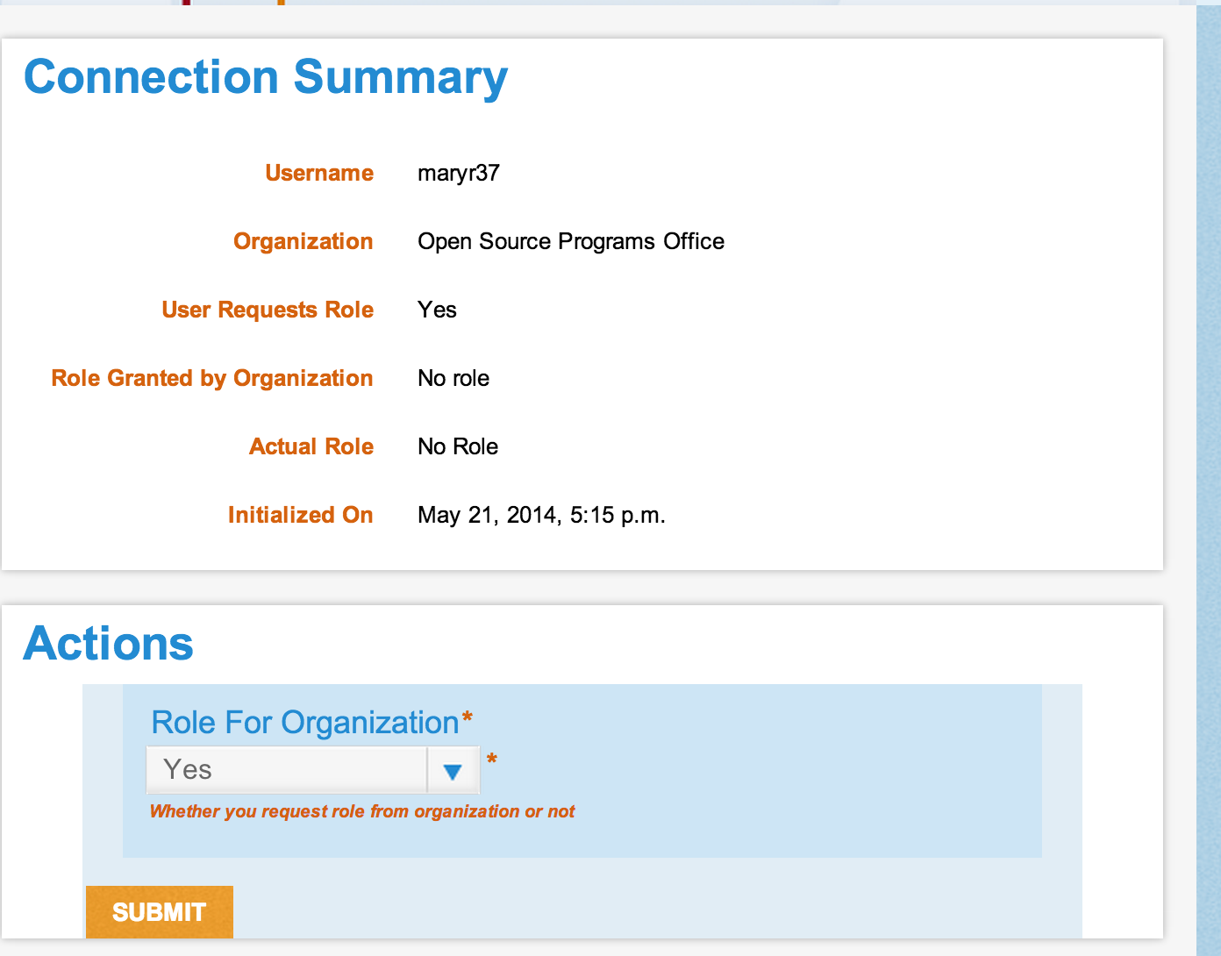This screenshot has height=956, width=1221.
Task: Click the Open Source Programs Office text
Action: [571, 241]
